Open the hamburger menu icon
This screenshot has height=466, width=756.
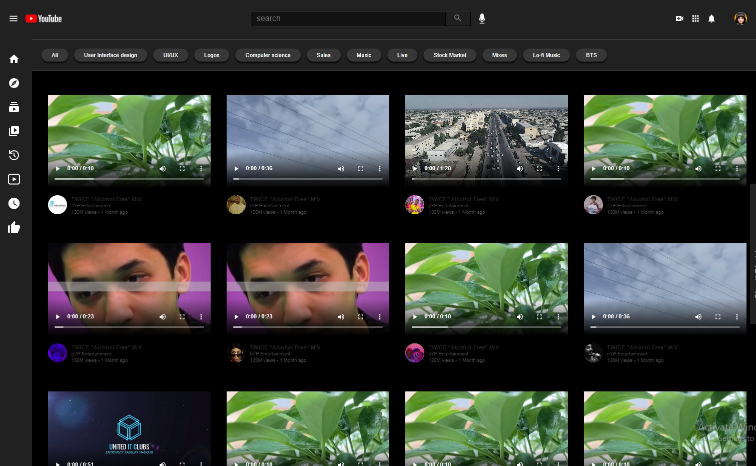(x=14, y=19)
